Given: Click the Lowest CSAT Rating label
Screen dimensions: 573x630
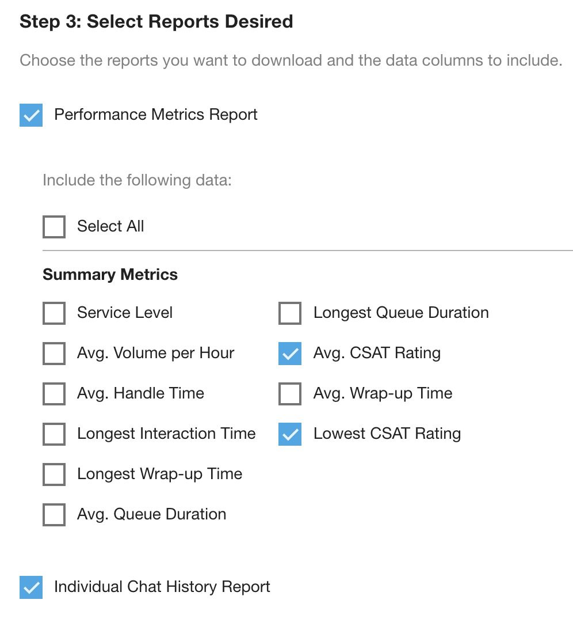Looking at the screenshot, I should [387, 434].
